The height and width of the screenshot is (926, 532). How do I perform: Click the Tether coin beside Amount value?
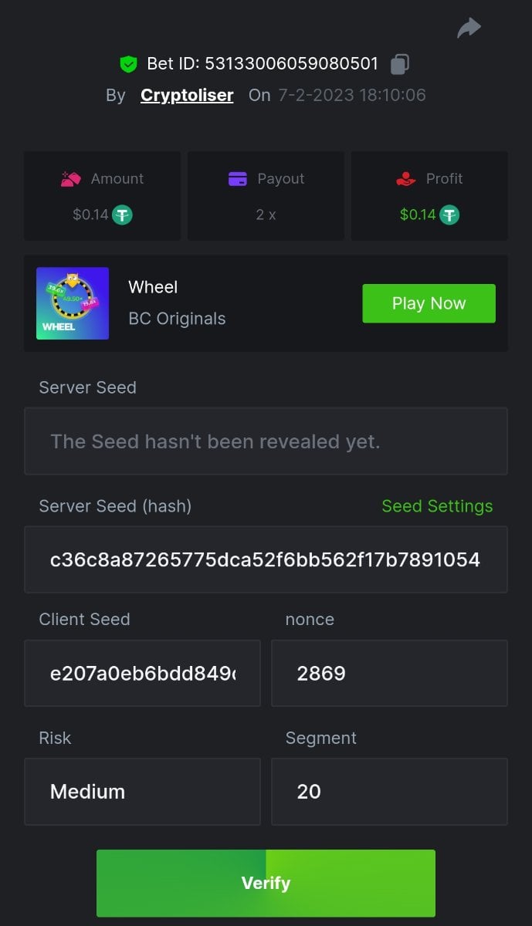(x=122, y=215)
